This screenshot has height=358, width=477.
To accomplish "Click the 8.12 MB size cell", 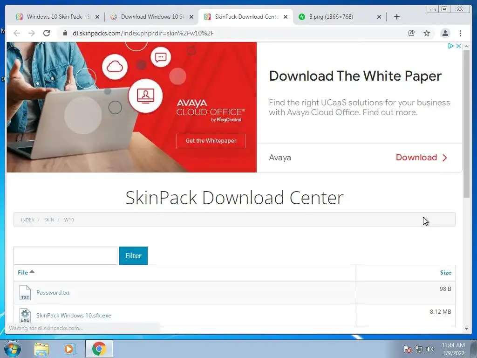I will pos(441,312).
